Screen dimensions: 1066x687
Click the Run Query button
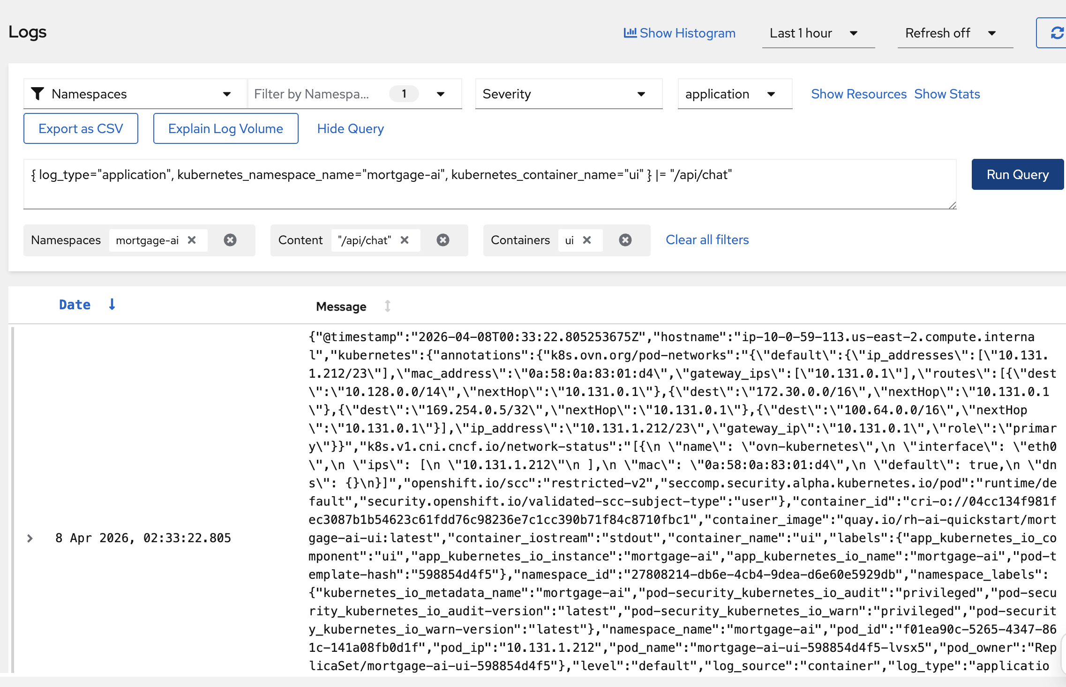[1017, 174]
